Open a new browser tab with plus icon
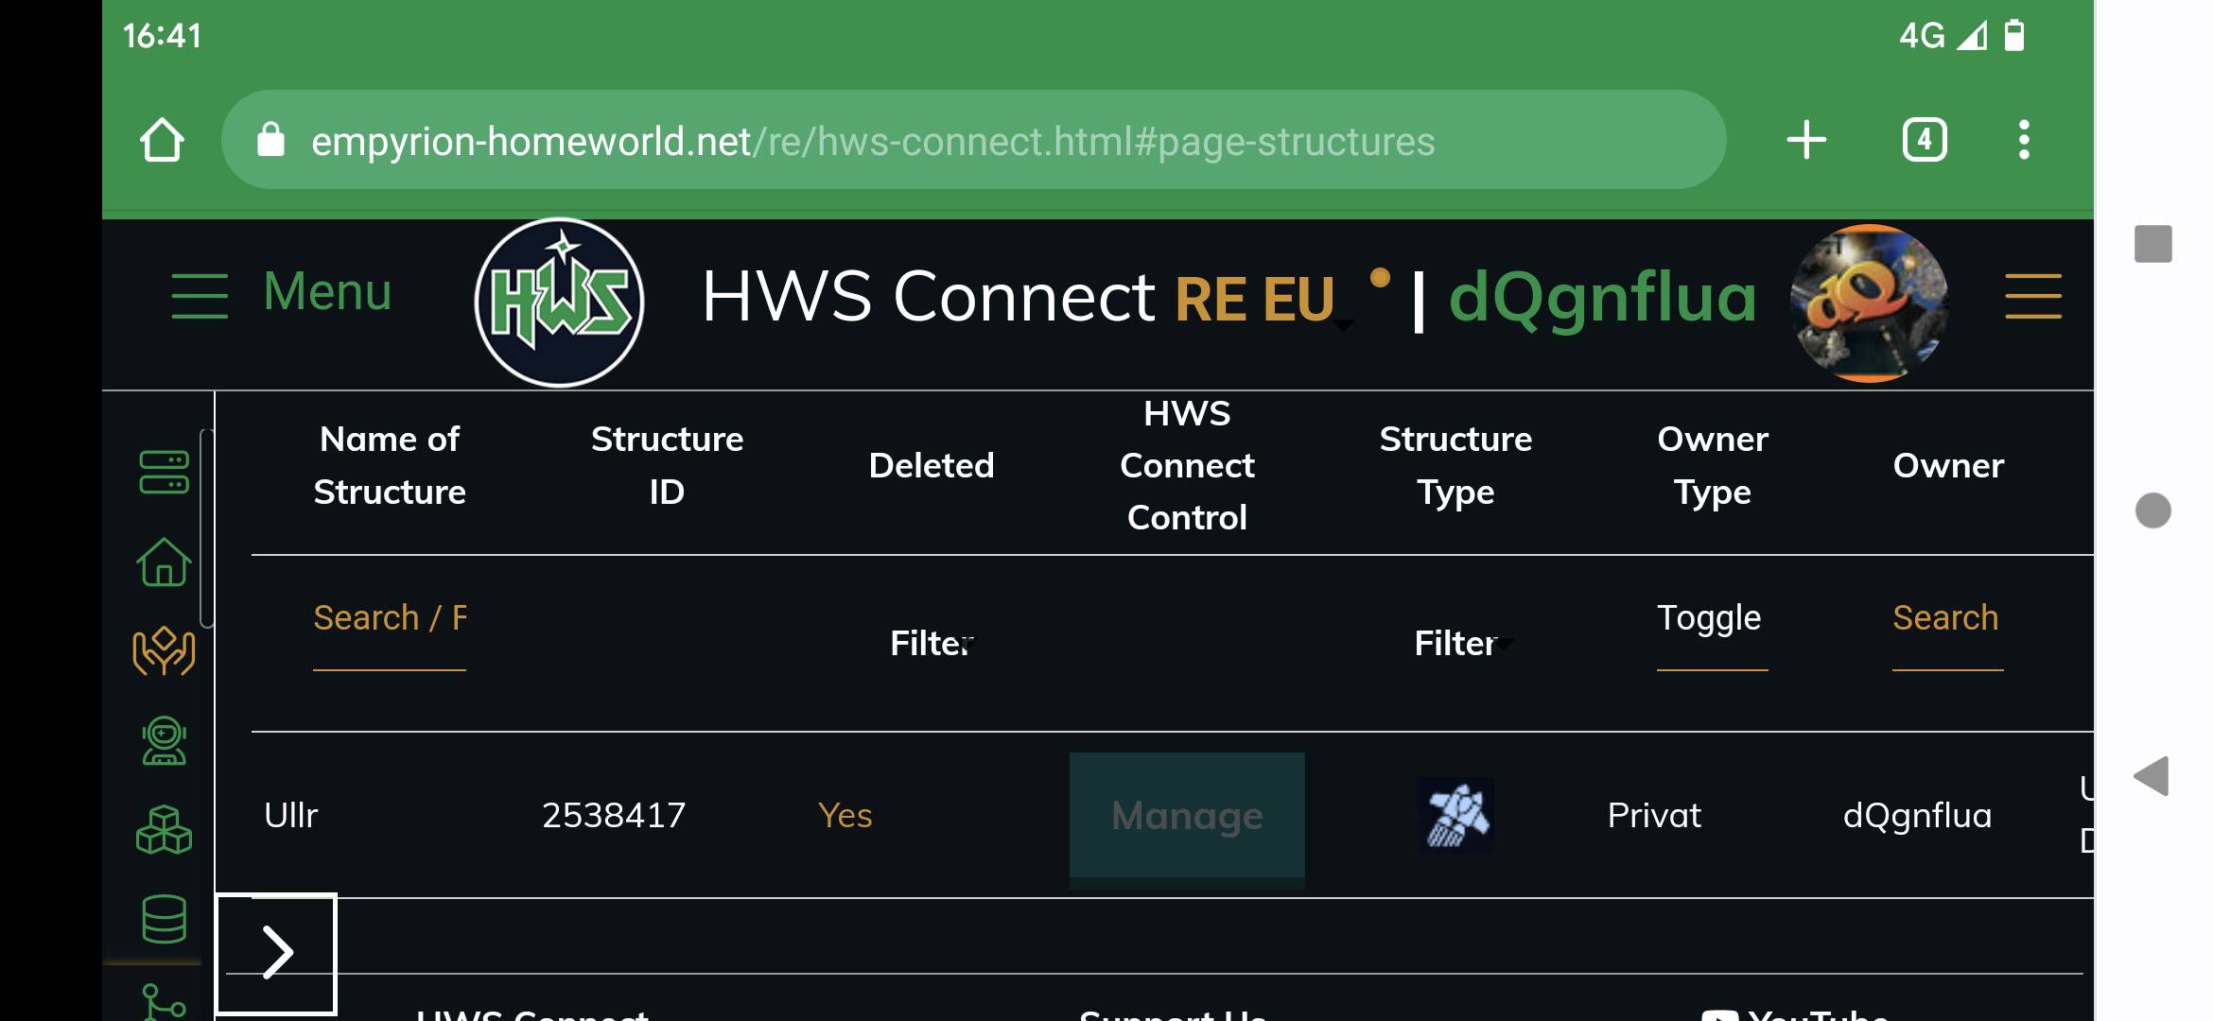Viewport: 2213px width, 1021px height. tap(1806, 140)
